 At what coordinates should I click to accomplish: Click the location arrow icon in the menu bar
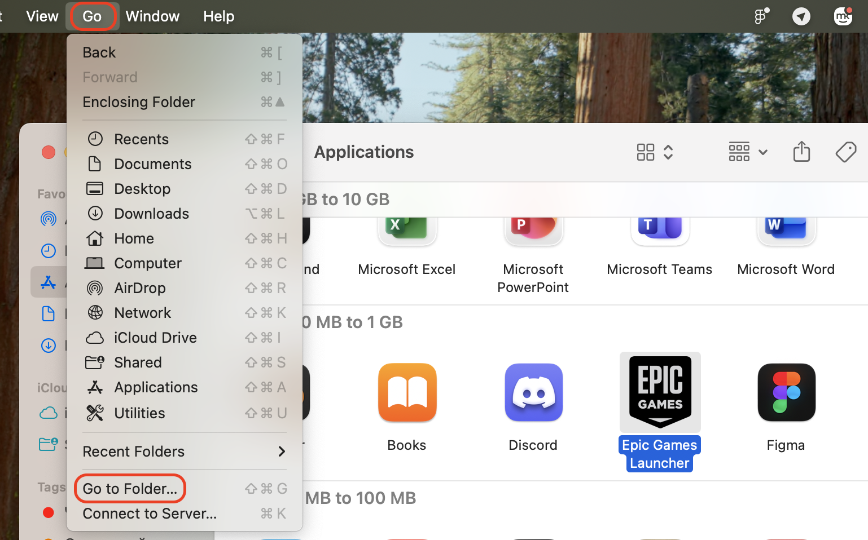pos(801,16)
